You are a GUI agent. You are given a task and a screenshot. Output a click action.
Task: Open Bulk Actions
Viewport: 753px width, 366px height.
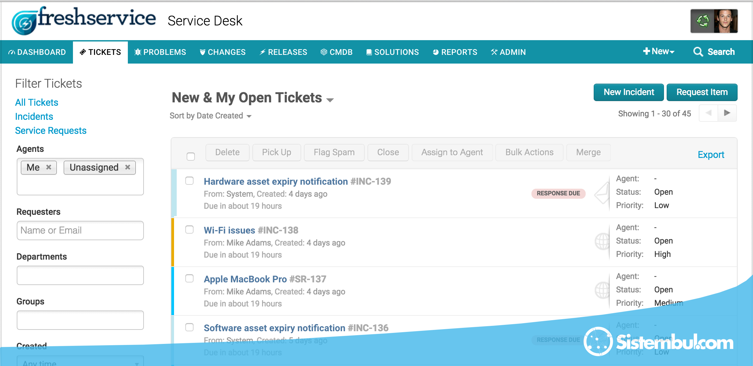(529, 152)
